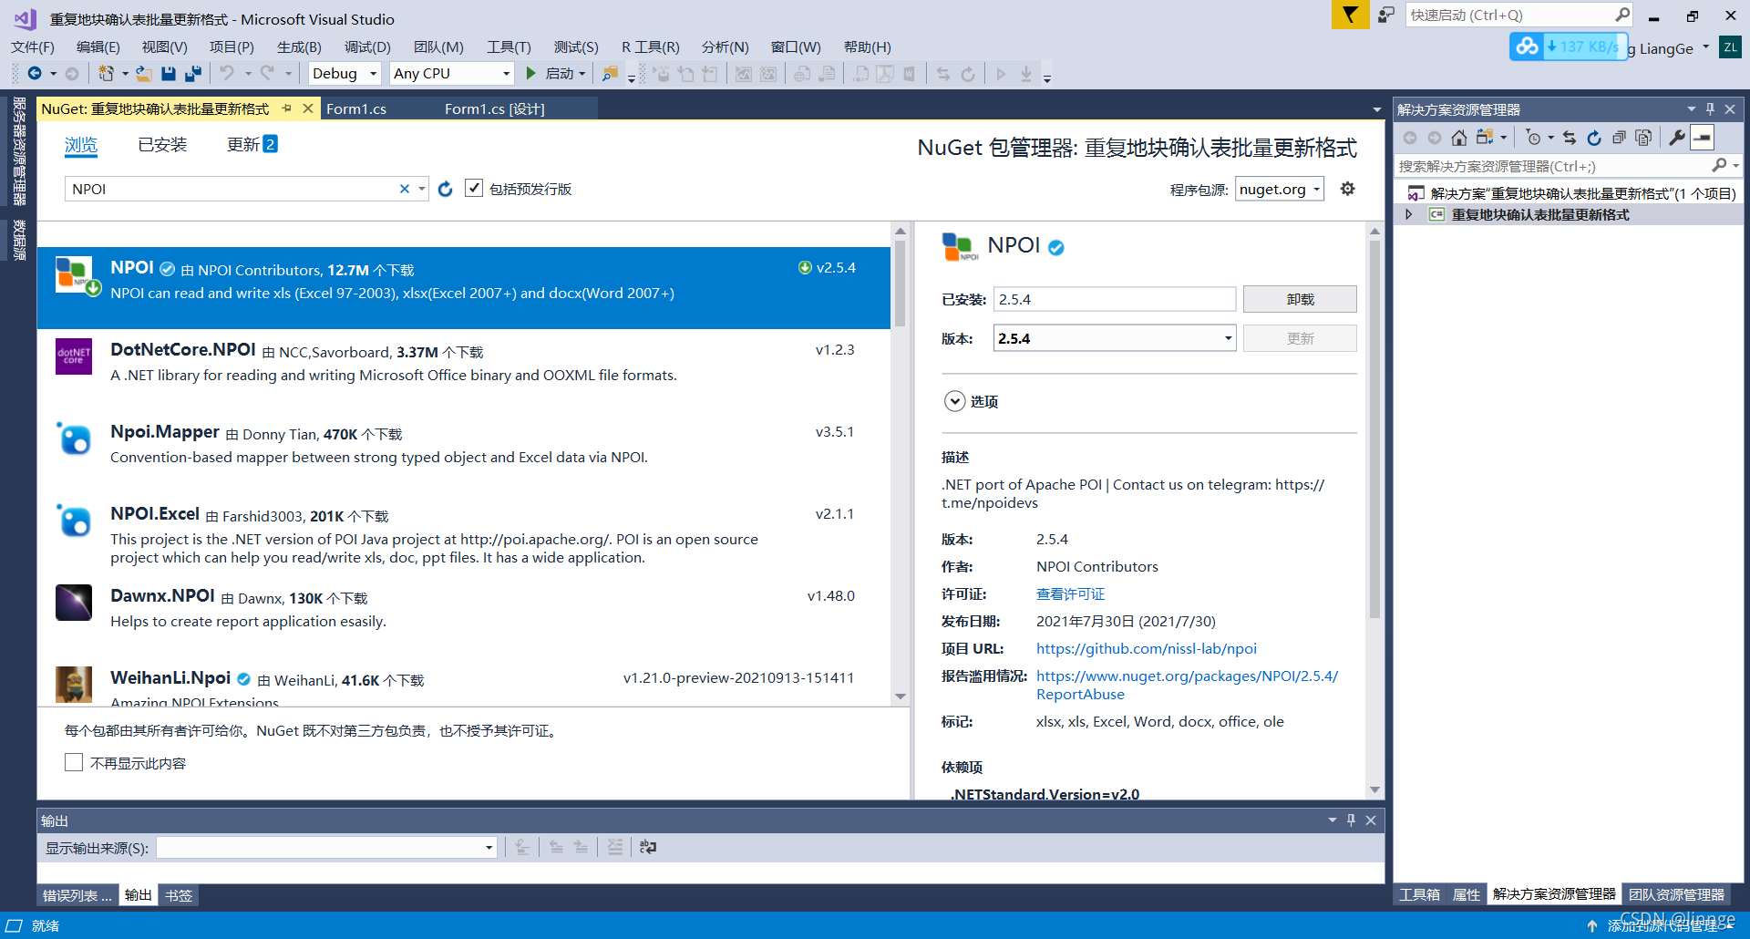This screenshot has width=1750, height=939.
Task: Click the ZL user account avatar
Action: tap(1730, 47)
